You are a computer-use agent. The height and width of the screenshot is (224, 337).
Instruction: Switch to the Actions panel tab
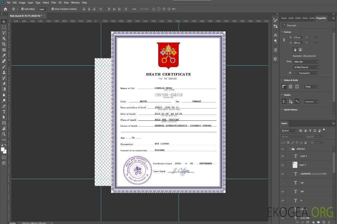312,18
